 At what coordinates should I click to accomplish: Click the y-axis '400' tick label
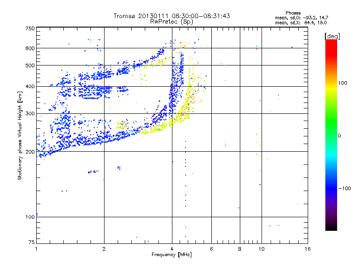pyautogui.click(x=30, y=86)
